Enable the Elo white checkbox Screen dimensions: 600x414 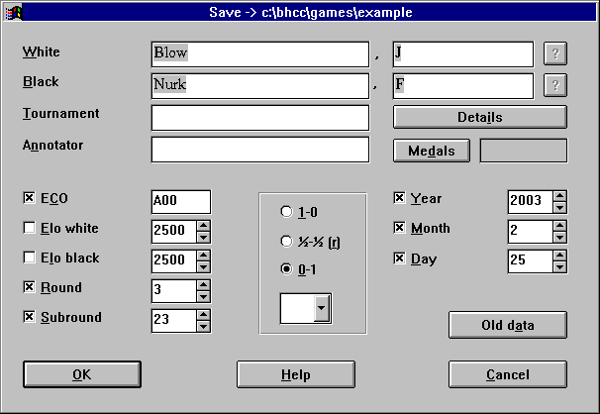[29, 229]
